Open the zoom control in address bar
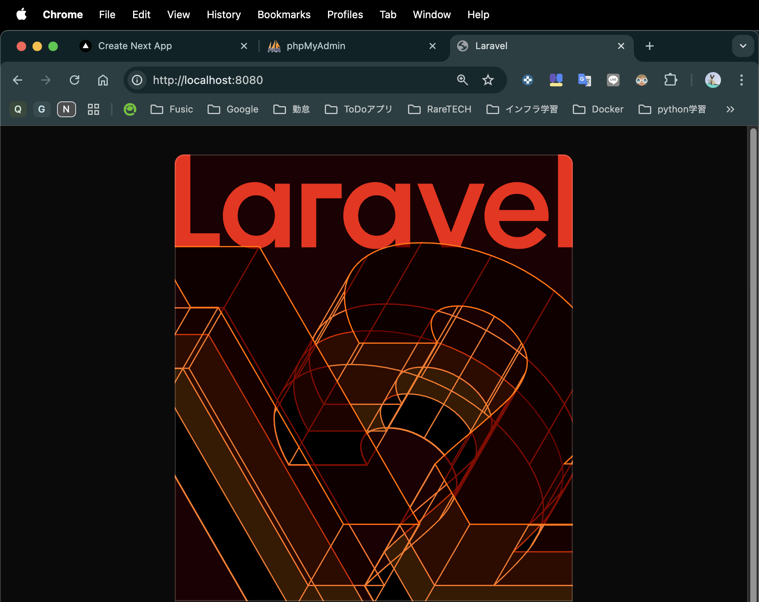The width and height of the screenshot is (759, 602). point(463,80)
